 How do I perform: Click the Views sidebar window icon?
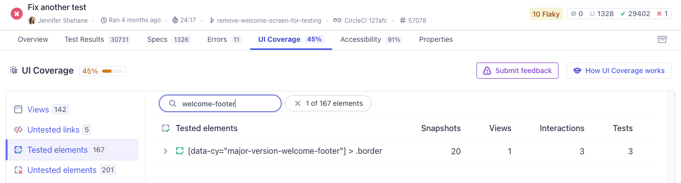(x=18, y=109)
